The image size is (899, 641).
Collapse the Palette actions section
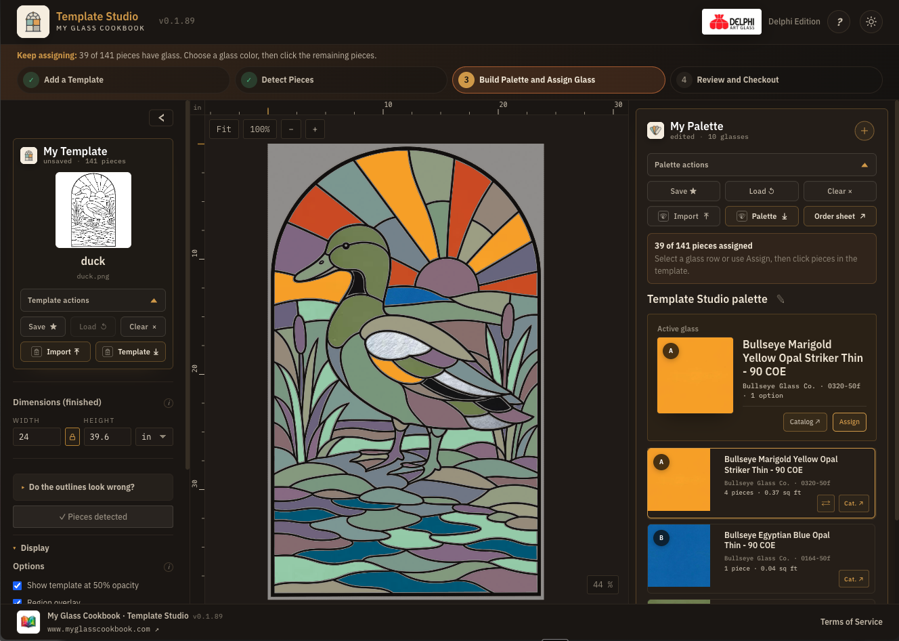pyautogui.click(x=762, y=165)
